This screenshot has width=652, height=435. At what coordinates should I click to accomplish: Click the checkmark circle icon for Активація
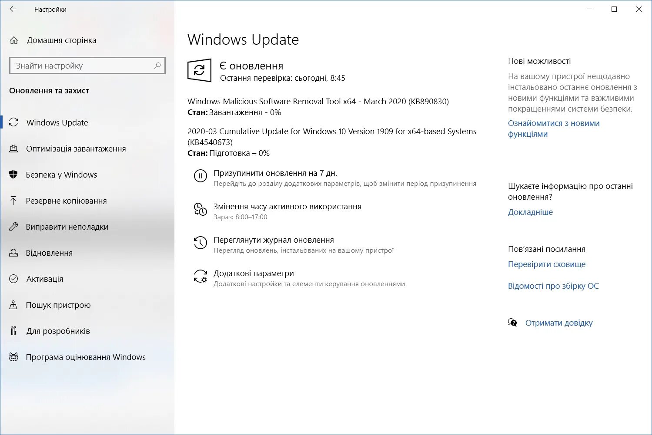(13, 279)
